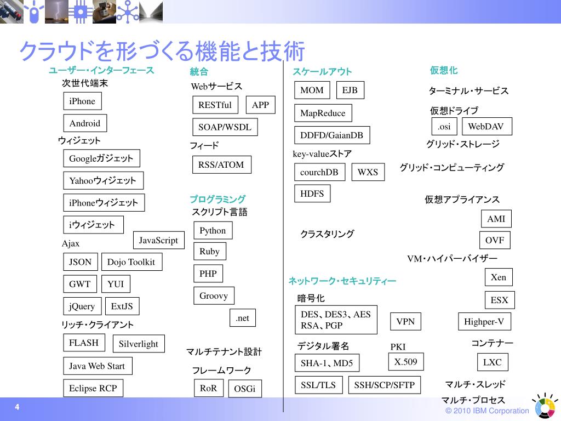Click the ESX box
The width and height of the screenshot is (561, 421).
coord(500,300)
